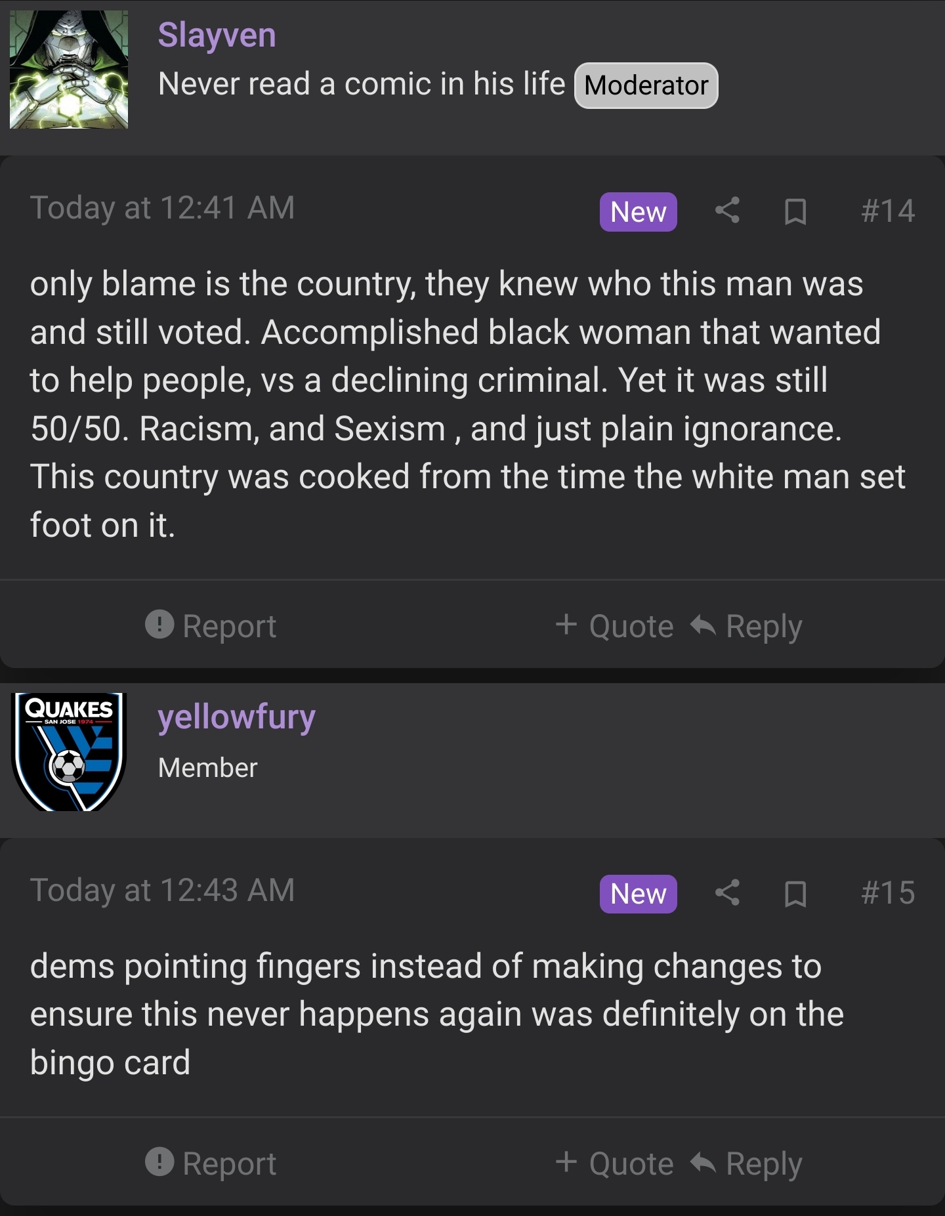Viewport: 945px width, 1216px height.
Task: Click the share icon on post #15
Action: tap(727, 893)
